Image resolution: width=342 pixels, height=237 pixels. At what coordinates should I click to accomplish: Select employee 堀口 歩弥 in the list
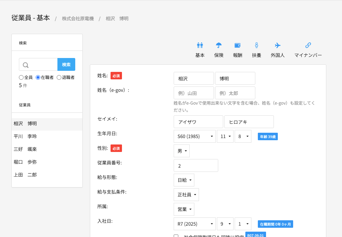click(47, 162)
